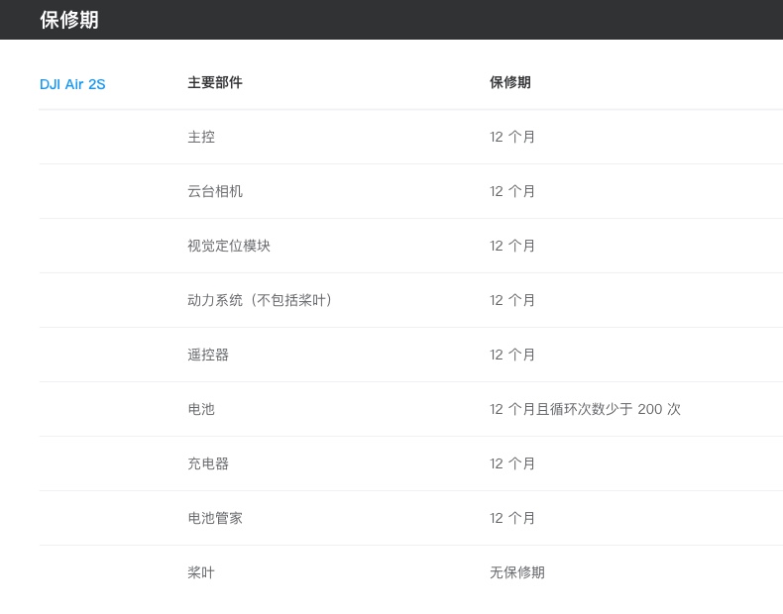The width and height of the screenshot is (783, 614).
Task: Select the 主要部件 column header
Action: tap(215, 82)
